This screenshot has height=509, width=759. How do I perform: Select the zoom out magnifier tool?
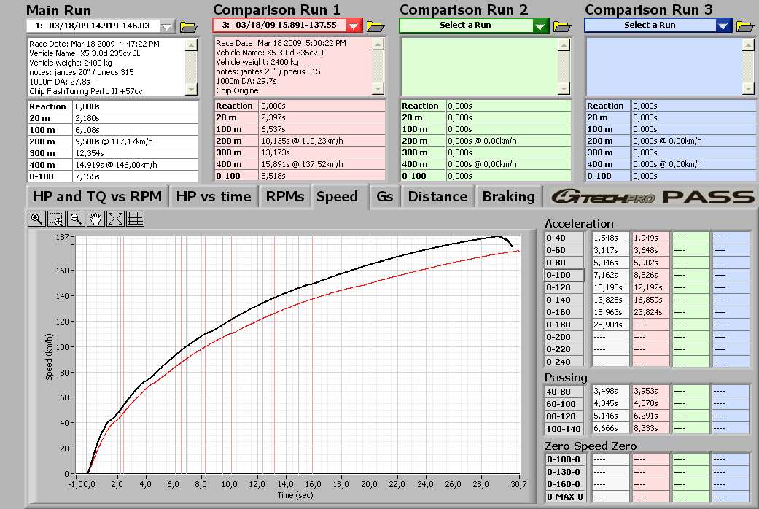click(x=76, y=218)
